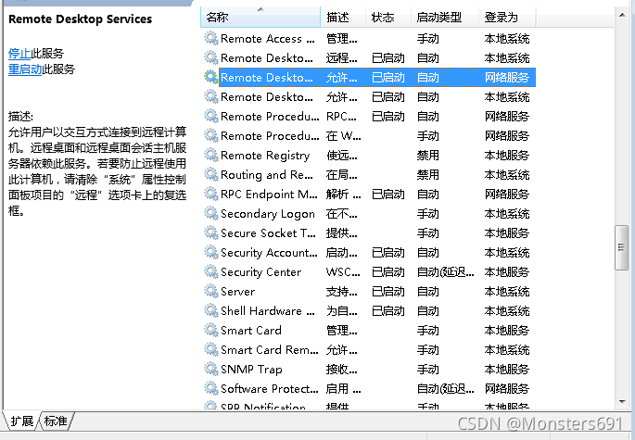This screenshot has width=635, height=440.
Task: Sort by the 登录为 column header
Action: pyautogui.click(x=507, y=17)
